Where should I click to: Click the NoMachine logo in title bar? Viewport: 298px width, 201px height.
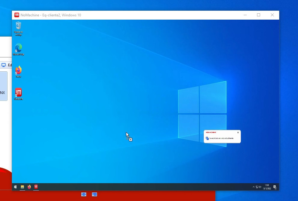(17, 15)
